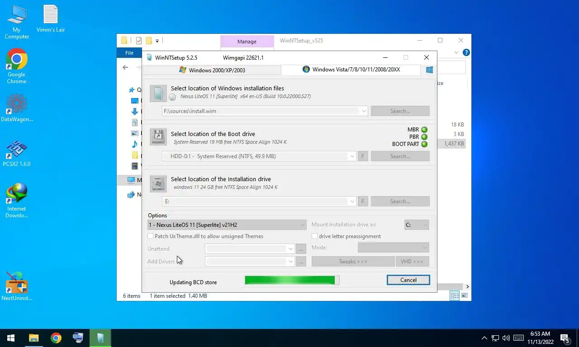
Task: Launch Google Chrome desktop shortcut
Action: pyautogui.click(x=17, y=66)
